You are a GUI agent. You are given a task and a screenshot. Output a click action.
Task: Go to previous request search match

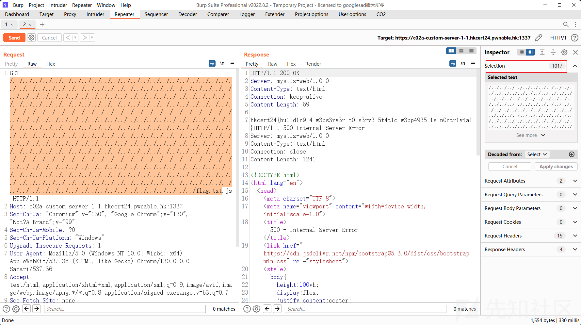tap(27, 309)
